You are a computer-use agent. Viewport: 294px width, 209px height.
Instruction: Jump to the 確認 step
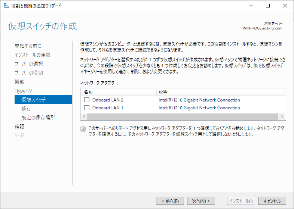19,127
